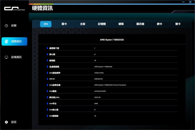
Task: Close the Cryorig window
Action: [190, 2]
